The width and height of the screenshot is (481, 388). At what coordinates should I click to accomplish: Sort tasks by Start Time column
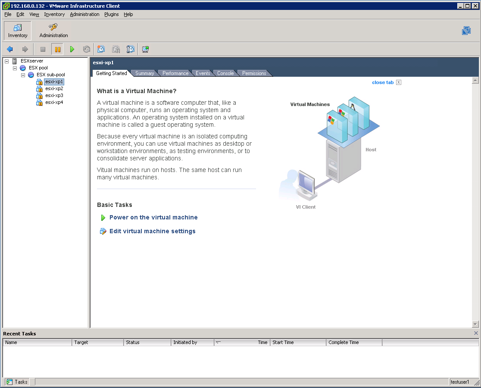pos(298,342)
